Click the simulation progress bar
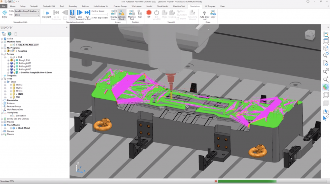The height and width of the screenshot is (184, 330). 272,181
